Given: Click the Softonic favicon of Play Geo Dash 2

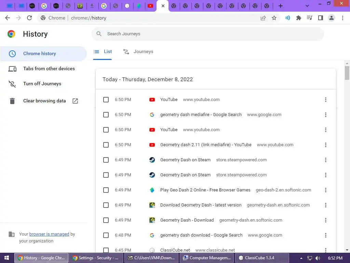Looking at the screenshot, I should [152, 190].
